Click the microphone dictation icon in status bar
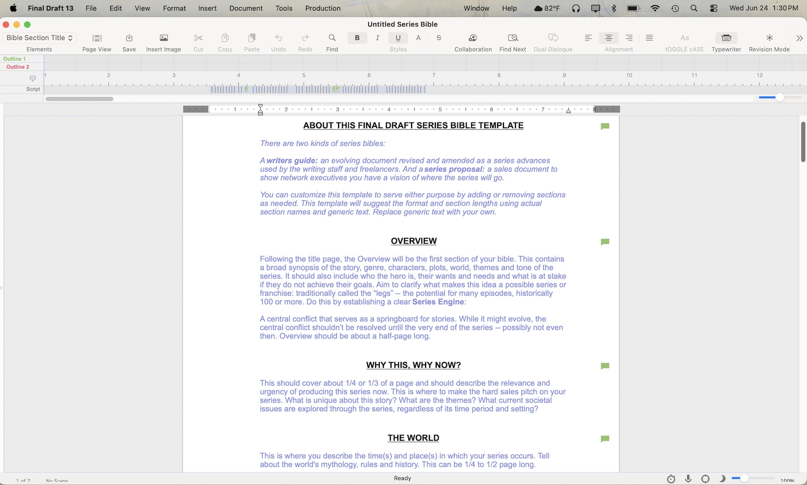The height and width of the screenshot is (485, 807). coord(688,479)
